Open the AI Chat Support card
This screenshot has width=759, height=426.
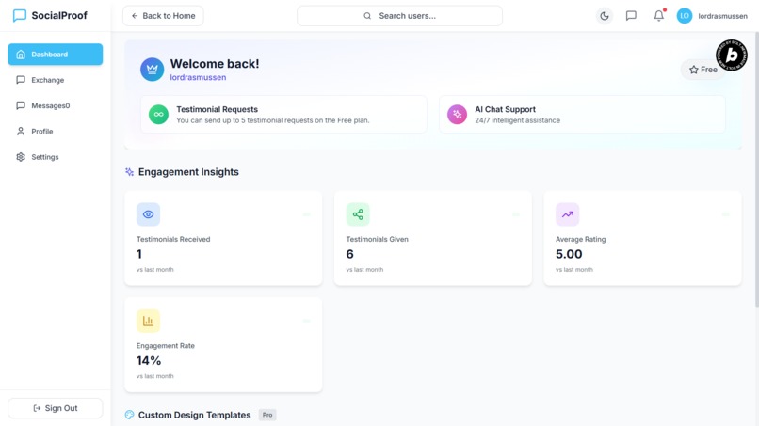pos(582,114)
